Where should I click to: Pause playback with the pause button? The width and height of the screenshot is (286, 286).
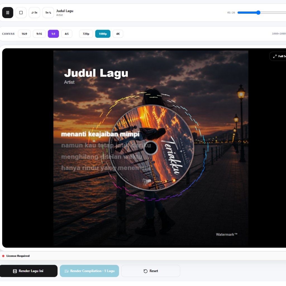8,13
